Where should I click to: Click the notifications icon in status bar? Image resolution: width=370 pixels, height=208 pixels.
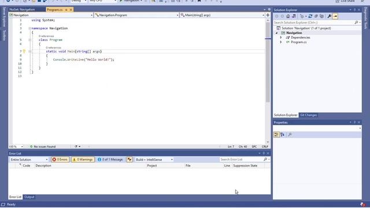(x=362, y=205)
